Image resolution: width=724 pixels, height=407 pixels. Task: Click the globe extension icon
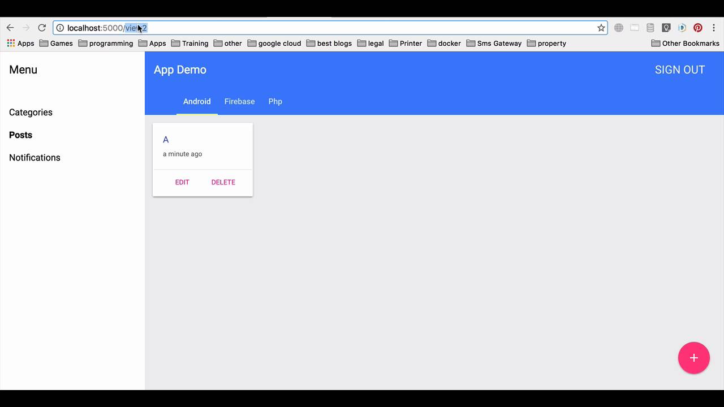click(x=619, y=28)
